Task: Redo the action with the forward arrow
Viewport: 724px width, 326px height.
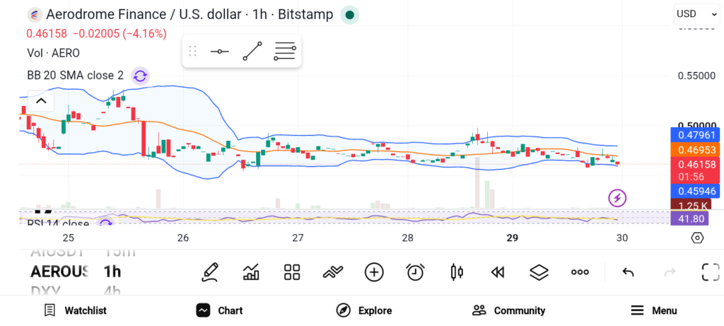Action: [x=670, y=272]
